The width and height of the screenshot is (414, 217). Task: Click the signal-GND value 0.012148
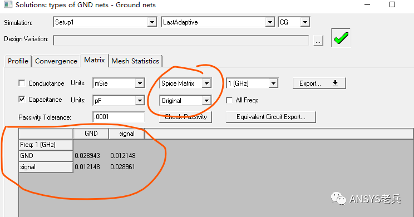click(x=87, y=167)
